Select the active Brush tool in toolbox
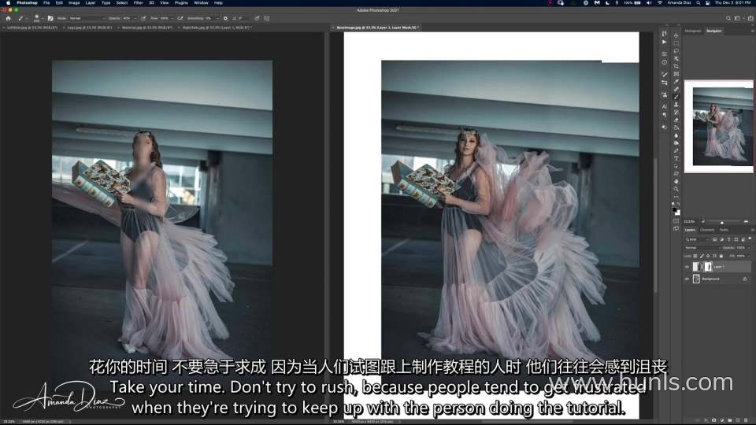Image resolution: width=756 pixels, height=425 pixels. pyautogui.click(x=676, y=97)
